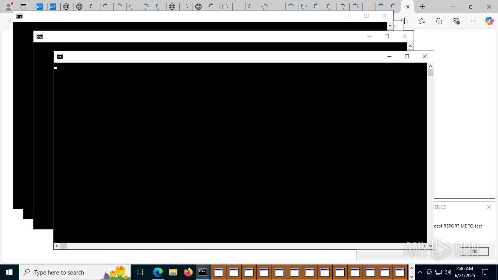Open Meet Now tray icon
Image resolution: width=498 pixels, height=280 pixels.
pos(429,272)
